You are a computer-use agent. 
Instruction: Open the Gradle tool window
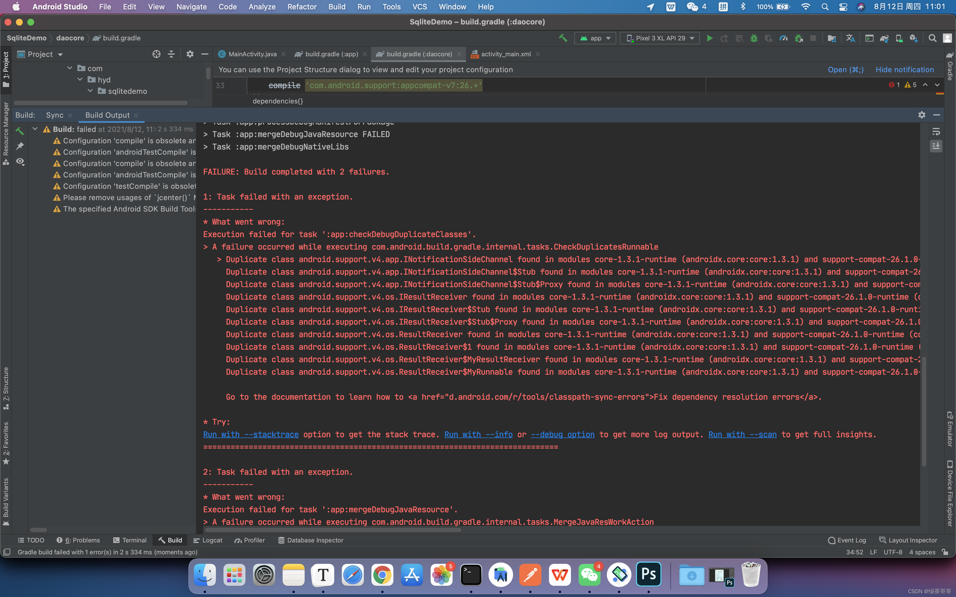click(951, 67)
